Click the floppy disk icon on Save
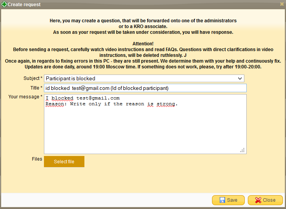This screenshot has width=286, height=209. tap(222, 200)
